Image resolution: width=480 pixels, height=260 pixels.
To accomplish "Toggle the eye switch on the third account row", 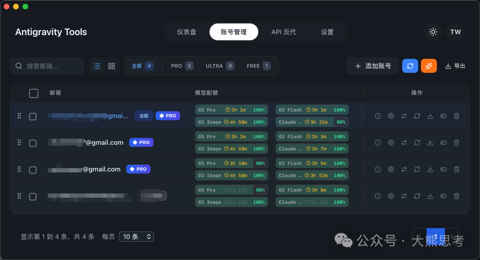I will pos(443,169).
